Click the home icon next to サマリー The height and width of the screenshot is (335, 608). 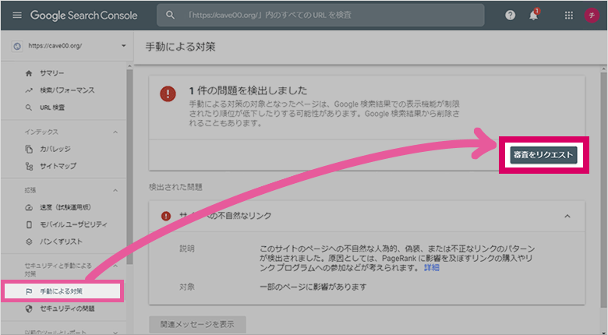tap(29, 73)
